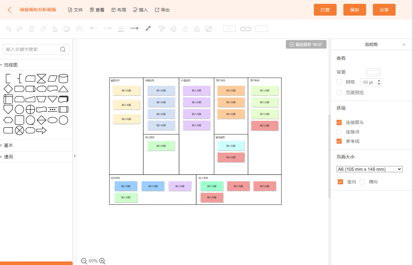Click the 最近保存 10:57 status badge

point(306,44)
